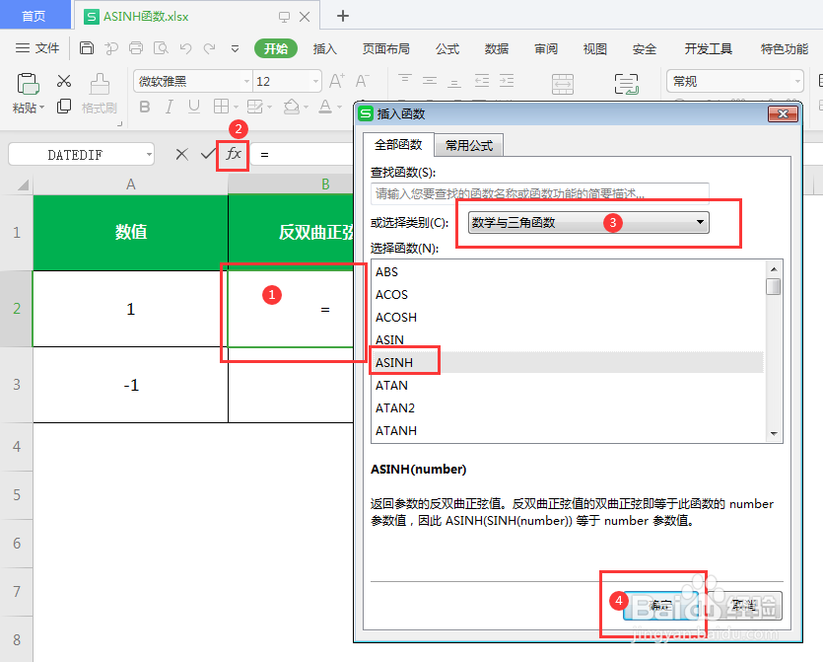Select the 开始 ribbon tab
The width and height of the screenshot is (823, 662).
(x=276, y=49)
